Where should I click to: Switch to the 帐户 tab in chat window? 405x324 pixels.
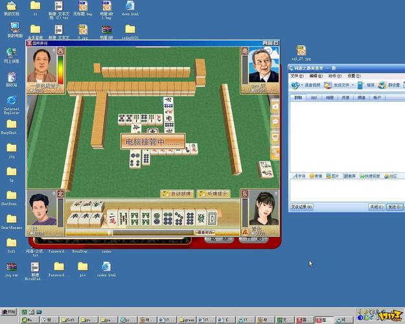[377, 97]
